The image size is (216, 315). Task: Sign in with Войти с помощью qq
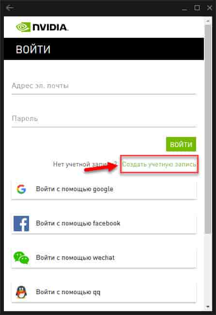click(104, 292)
